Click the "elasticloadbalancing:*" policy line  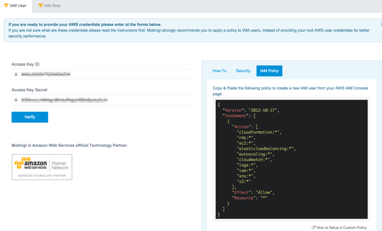pyautogui.click(x=266, y=149)
